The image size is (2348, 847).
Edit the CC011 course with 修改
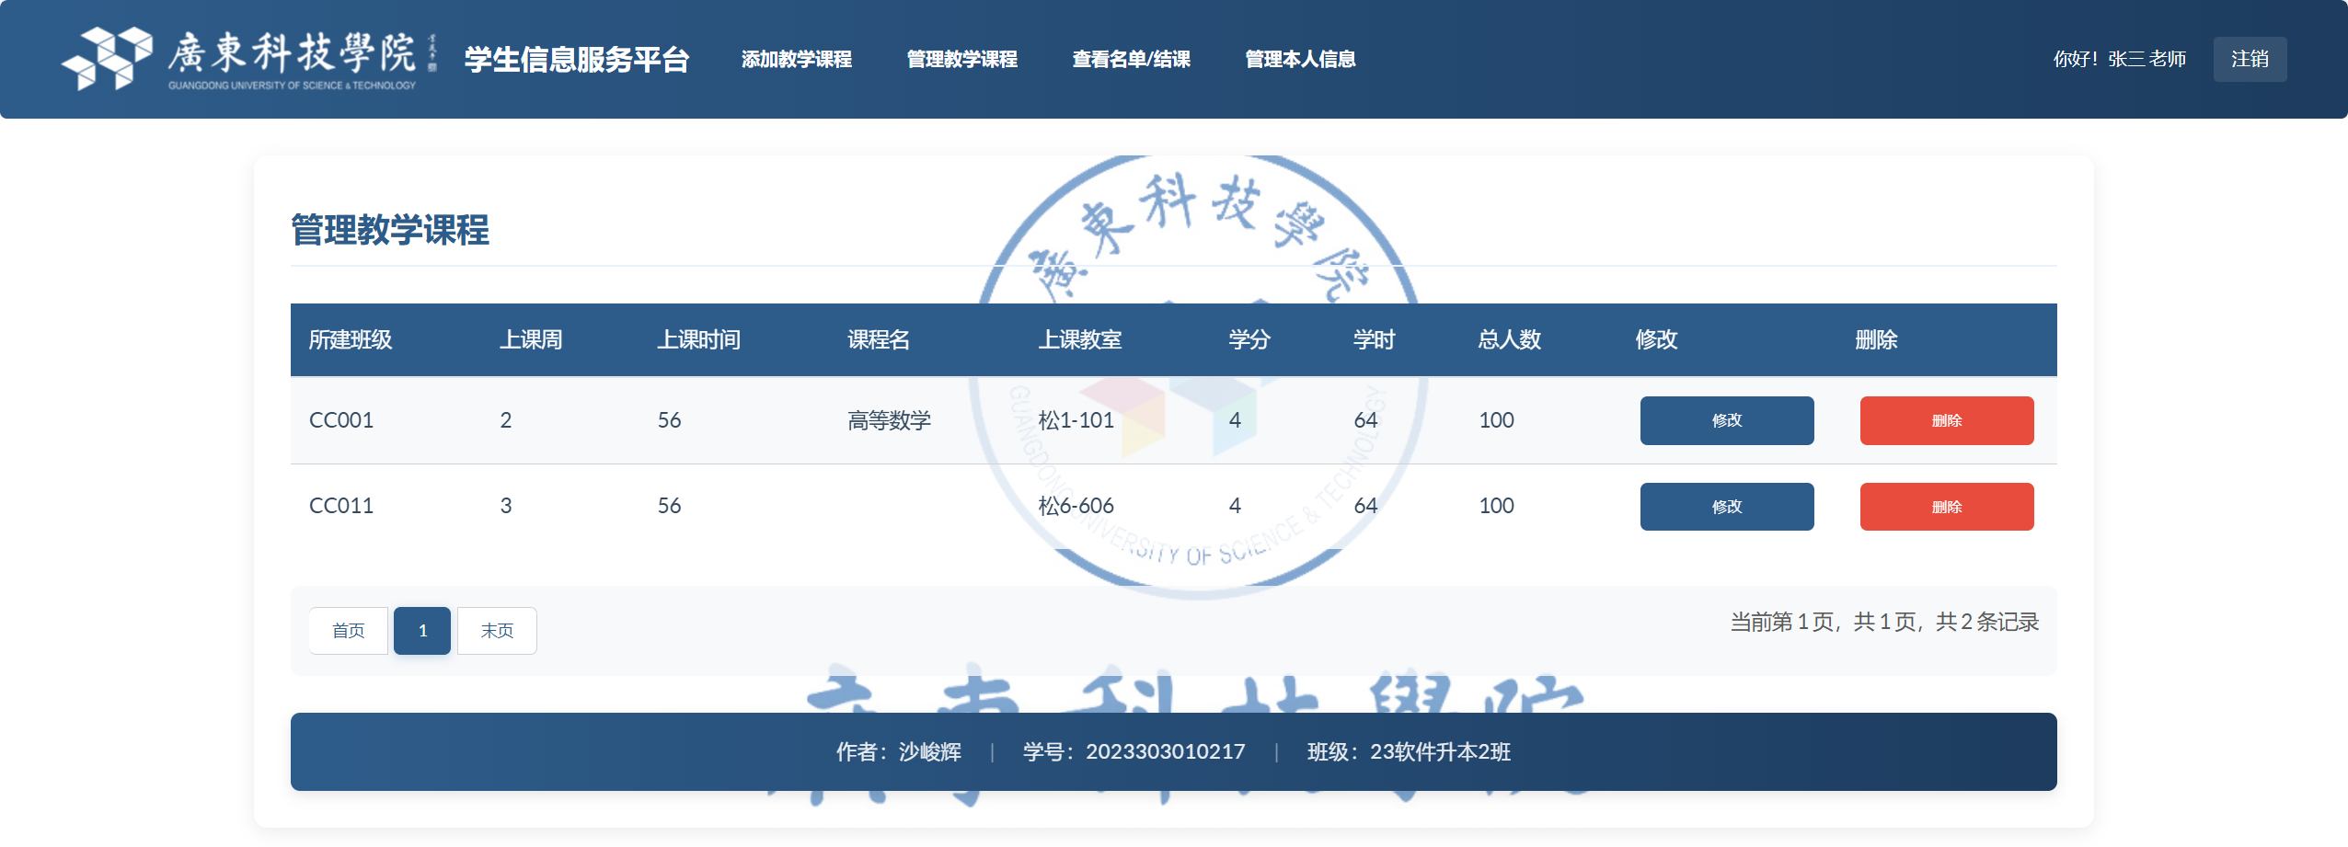click(1726, 507)
